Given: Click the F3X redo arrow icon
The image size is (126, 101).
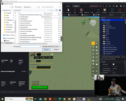Looking at the screenshot, I should [97, 68].
